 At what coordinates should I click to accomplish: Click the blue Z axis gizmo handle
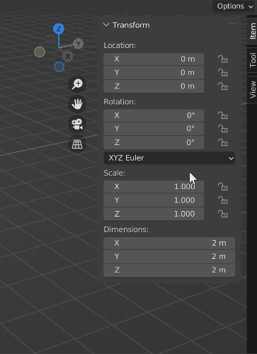[x=59, y=29]
